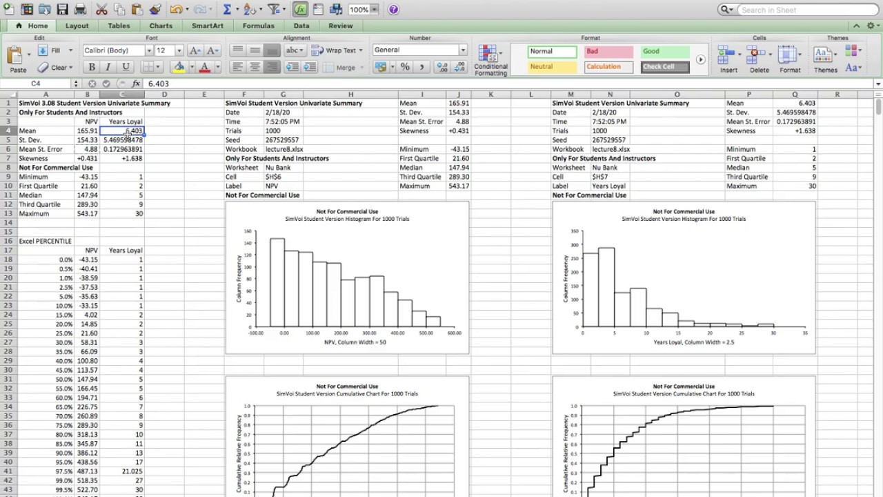Click the Insert cells button
The width and height of the screenshot is (883, 497).
click(x=728, y=59)
